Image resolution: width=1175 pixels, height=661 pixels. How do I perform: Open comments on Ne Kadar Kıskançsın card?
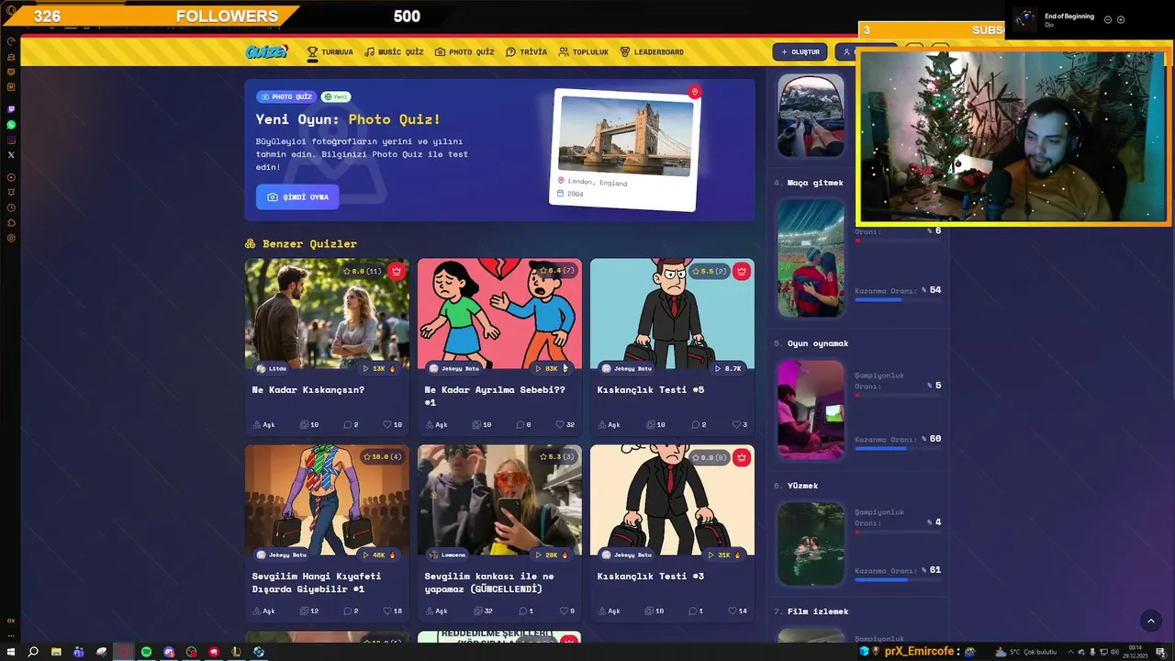pos(351,425)
